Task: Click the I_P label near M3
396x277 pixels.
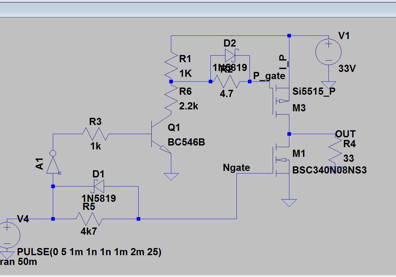Action: 284,61
